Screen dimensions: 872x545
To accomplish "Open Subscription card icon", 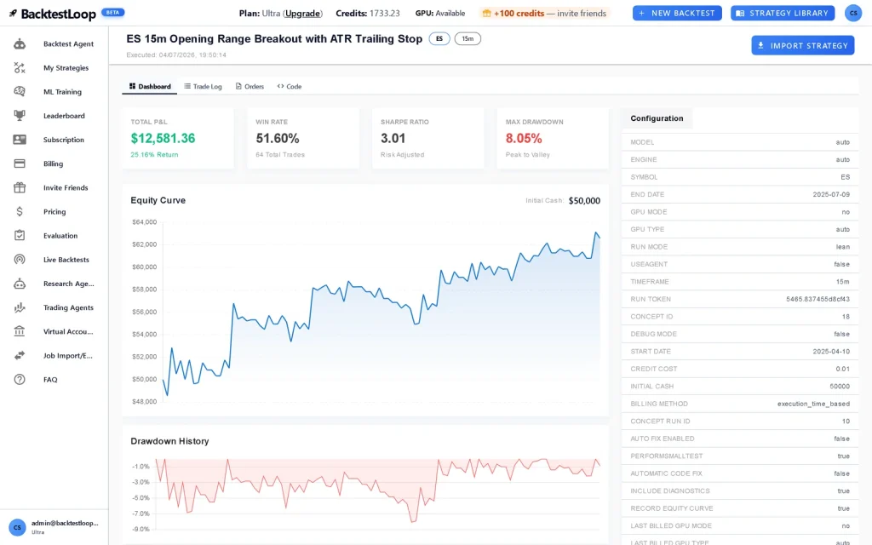I will pos(20,140).
